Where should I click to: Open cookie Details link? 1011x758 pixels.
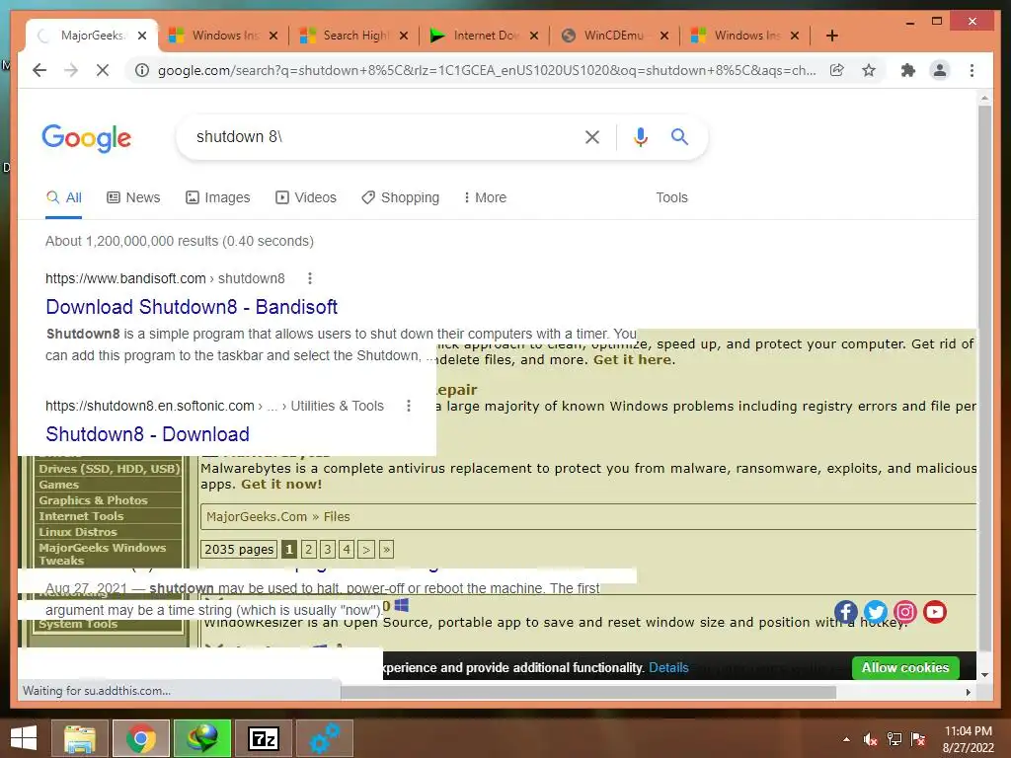(x=668, y=668)
